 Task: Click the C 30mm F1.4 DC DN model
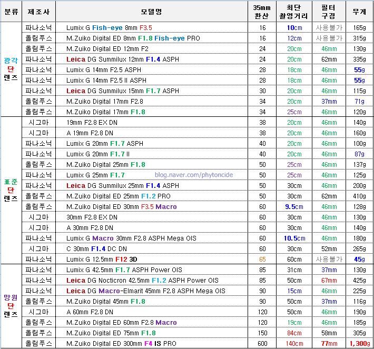click(x=96, y=248)
